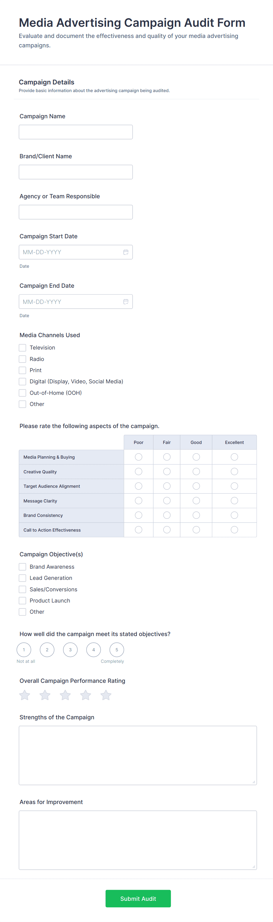Viewport: 273px width, 922px height.
Task: Rate Creative Quality as Excellent
Action: click(x=234, y=472)
